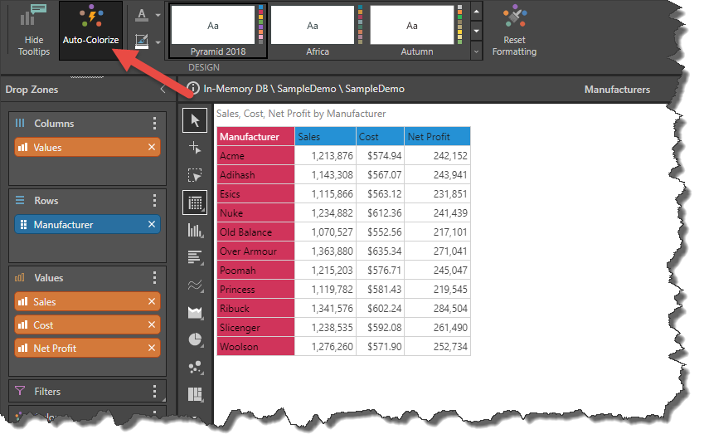Click the Hide Tooltips button
Screen dimensions: 704x444
point(34,30)
